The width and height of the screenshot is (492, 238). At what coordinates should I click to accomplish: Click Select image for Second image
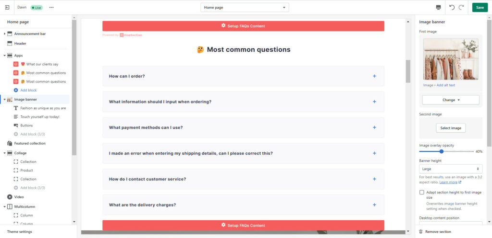coord(451,128)
